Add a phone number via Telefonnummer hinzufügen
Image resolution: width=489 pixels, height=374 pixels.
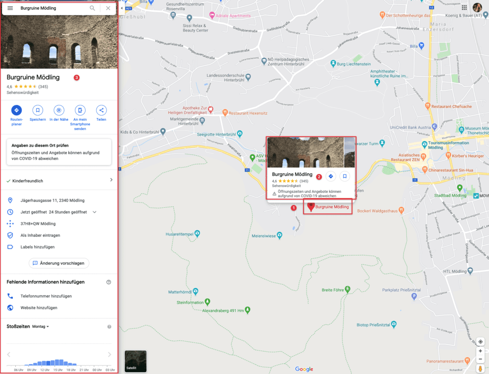[x=46, y=296]
